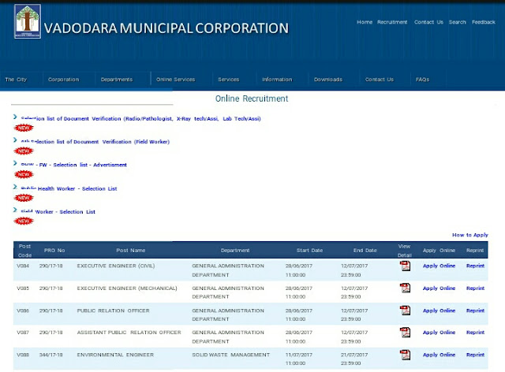The height and width of the screenshot is (372, 505).
Task: Open Search in top header
Action: [x=458, y=22]
